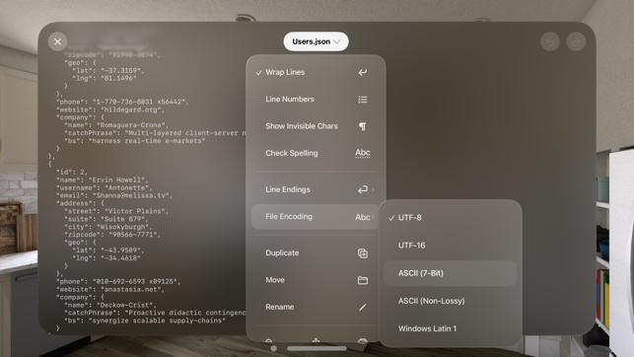Toggle the Wrap Lines option

click(x=316, y=72)
